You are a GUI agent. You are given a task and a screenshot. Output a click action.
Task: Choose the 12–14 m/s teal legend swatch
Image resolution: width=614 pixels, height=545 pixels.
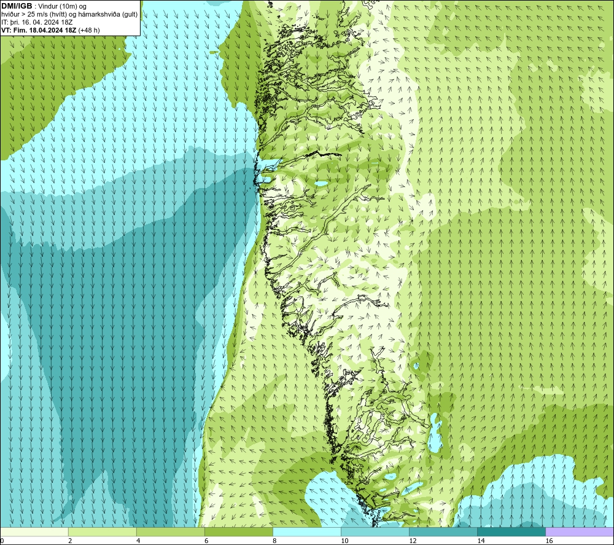tap(443, 531)
